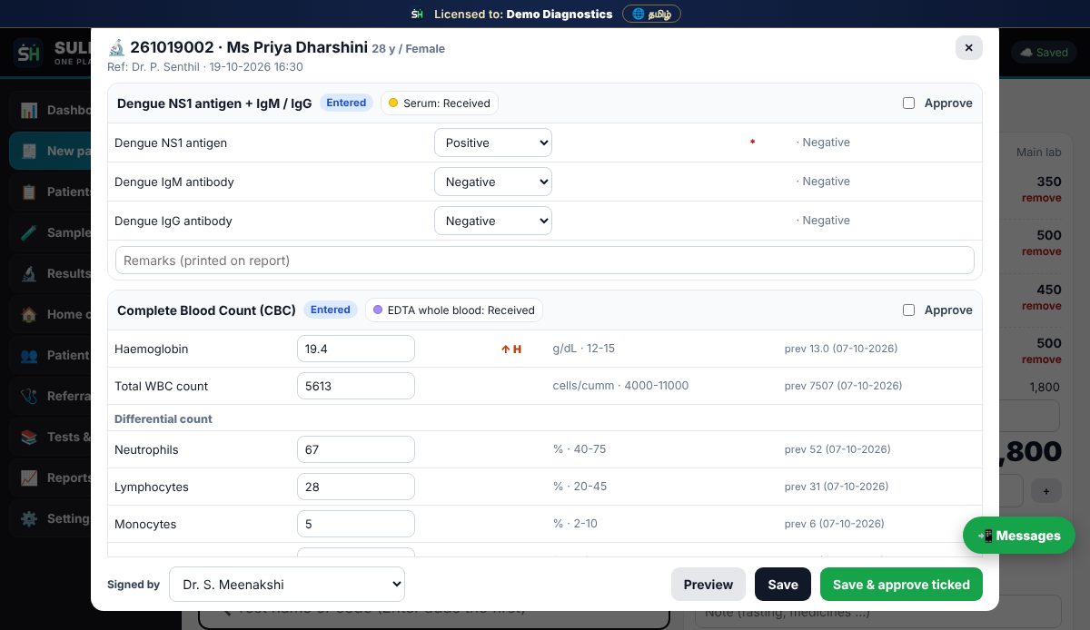
Task: Click the Neutrophils value field
Action: click(x=356, y=449)
